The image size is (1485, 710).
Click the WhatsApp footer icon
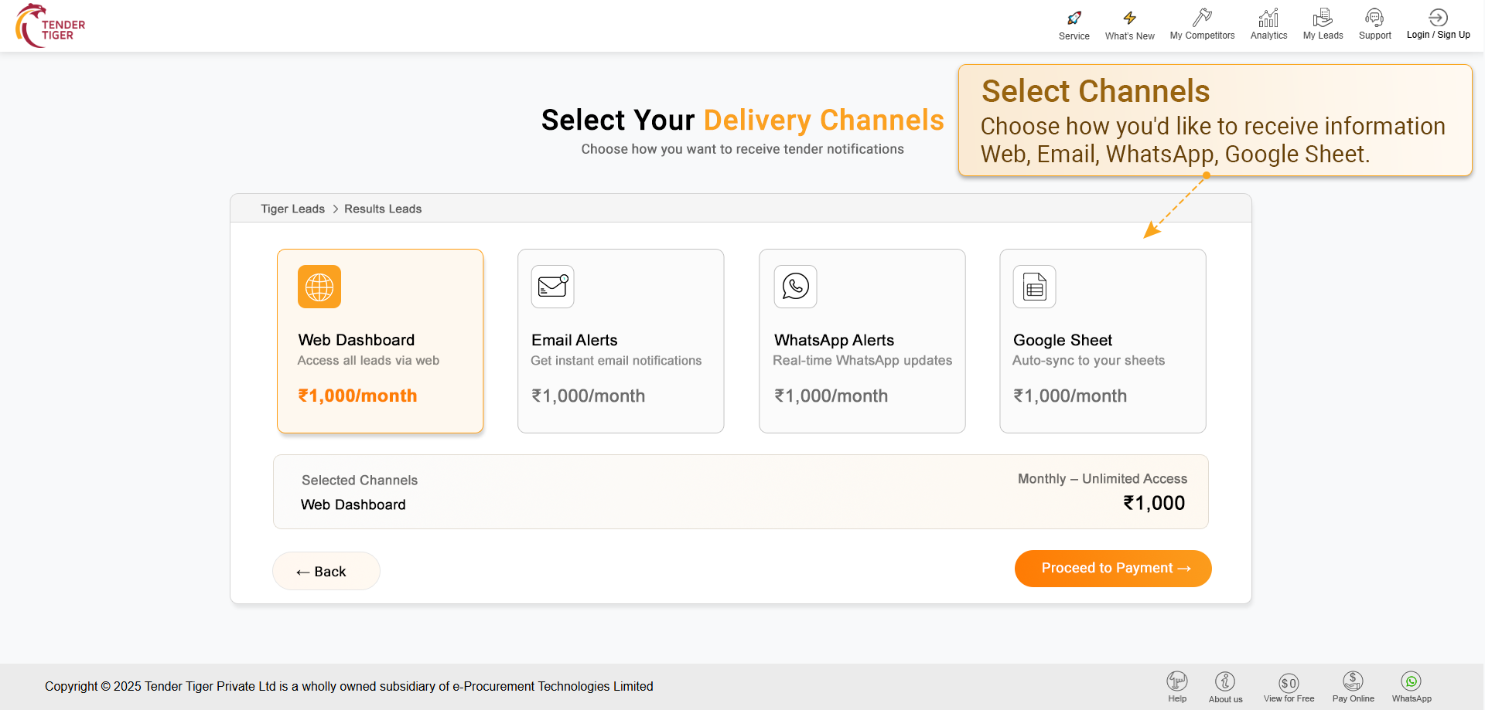[x=1412, y=681]
